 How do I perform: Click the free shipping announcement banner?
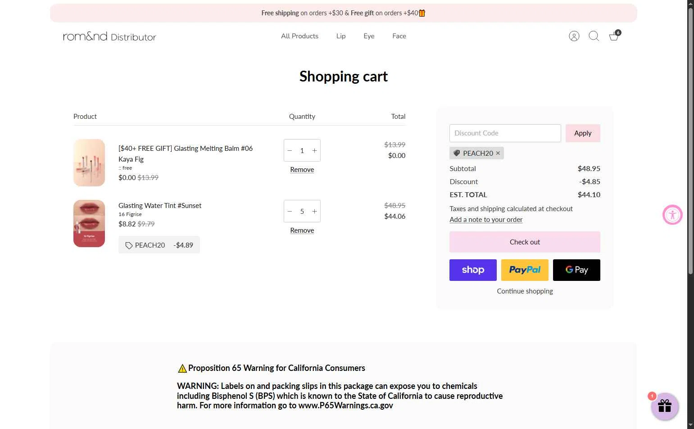(x=343, y=13)
